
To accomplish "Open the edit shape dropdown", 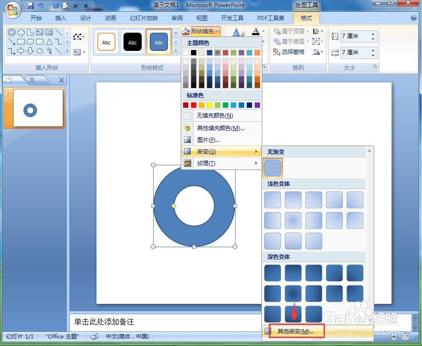I will point(79,37).
